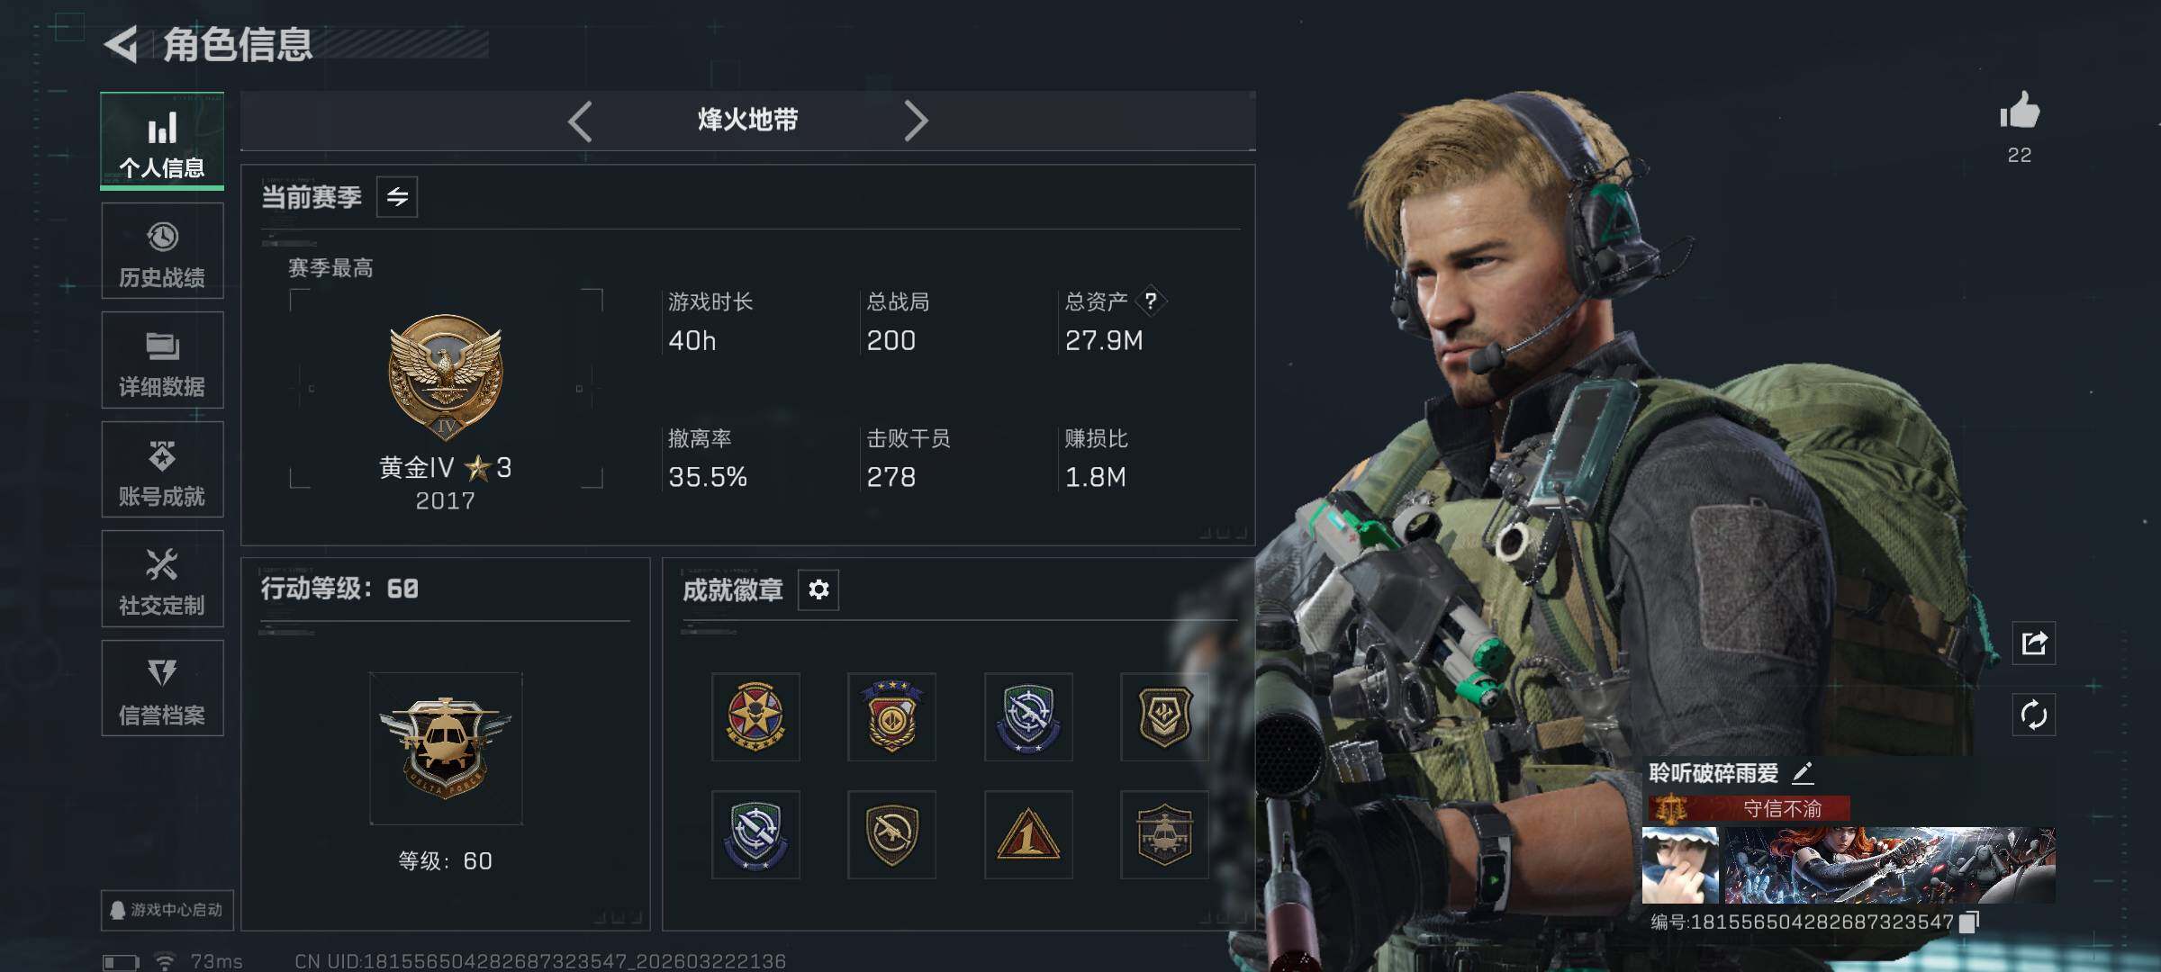Go back using the top-left arrow
The height and width of the screenshot is (972, 2161).
point(122,44)
